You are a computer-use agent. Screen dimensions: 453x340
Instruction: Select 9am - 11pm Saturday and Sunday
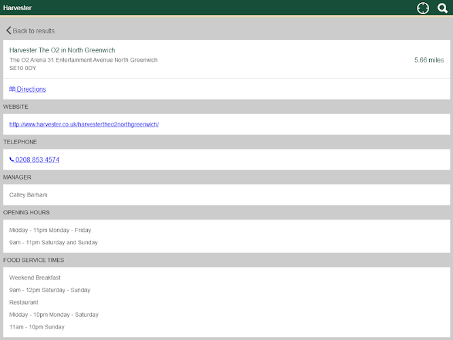coord(54,242)
